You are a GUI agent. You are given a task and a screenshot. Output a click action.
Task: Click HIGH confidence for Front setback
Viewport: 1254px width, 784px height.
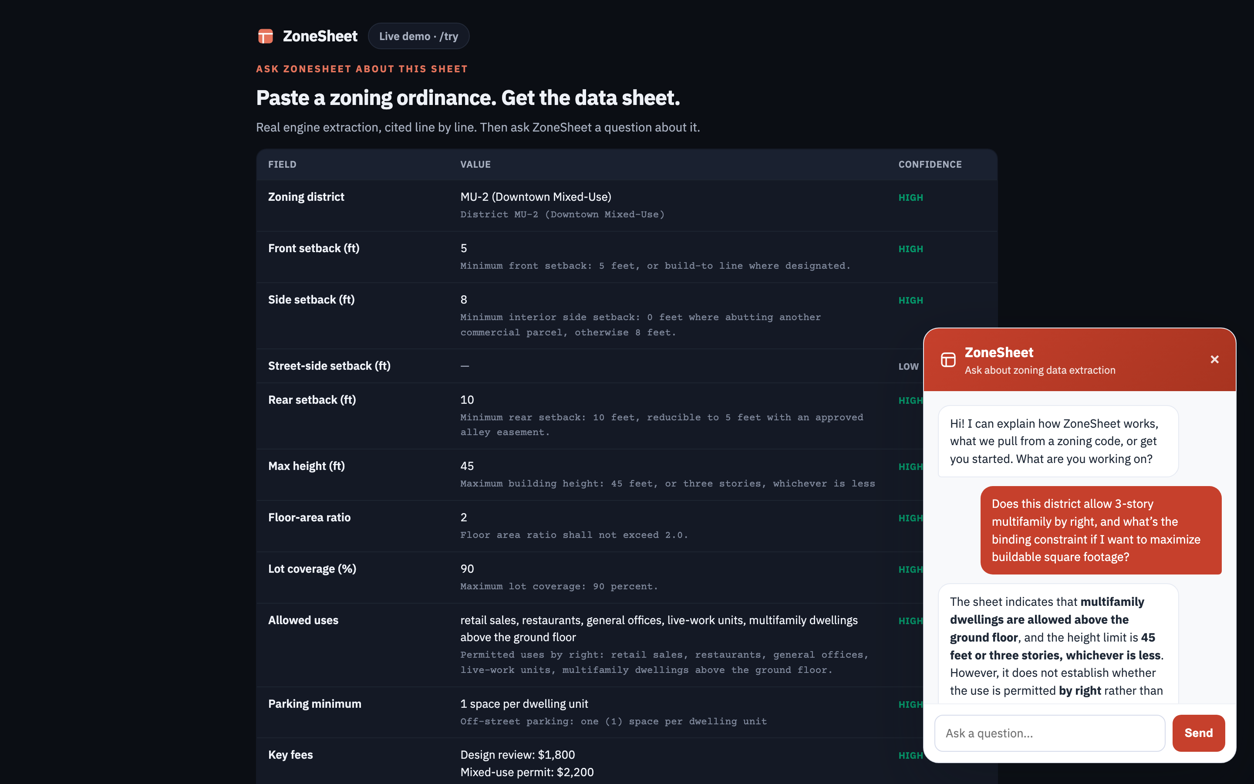[x=911, y=249]
